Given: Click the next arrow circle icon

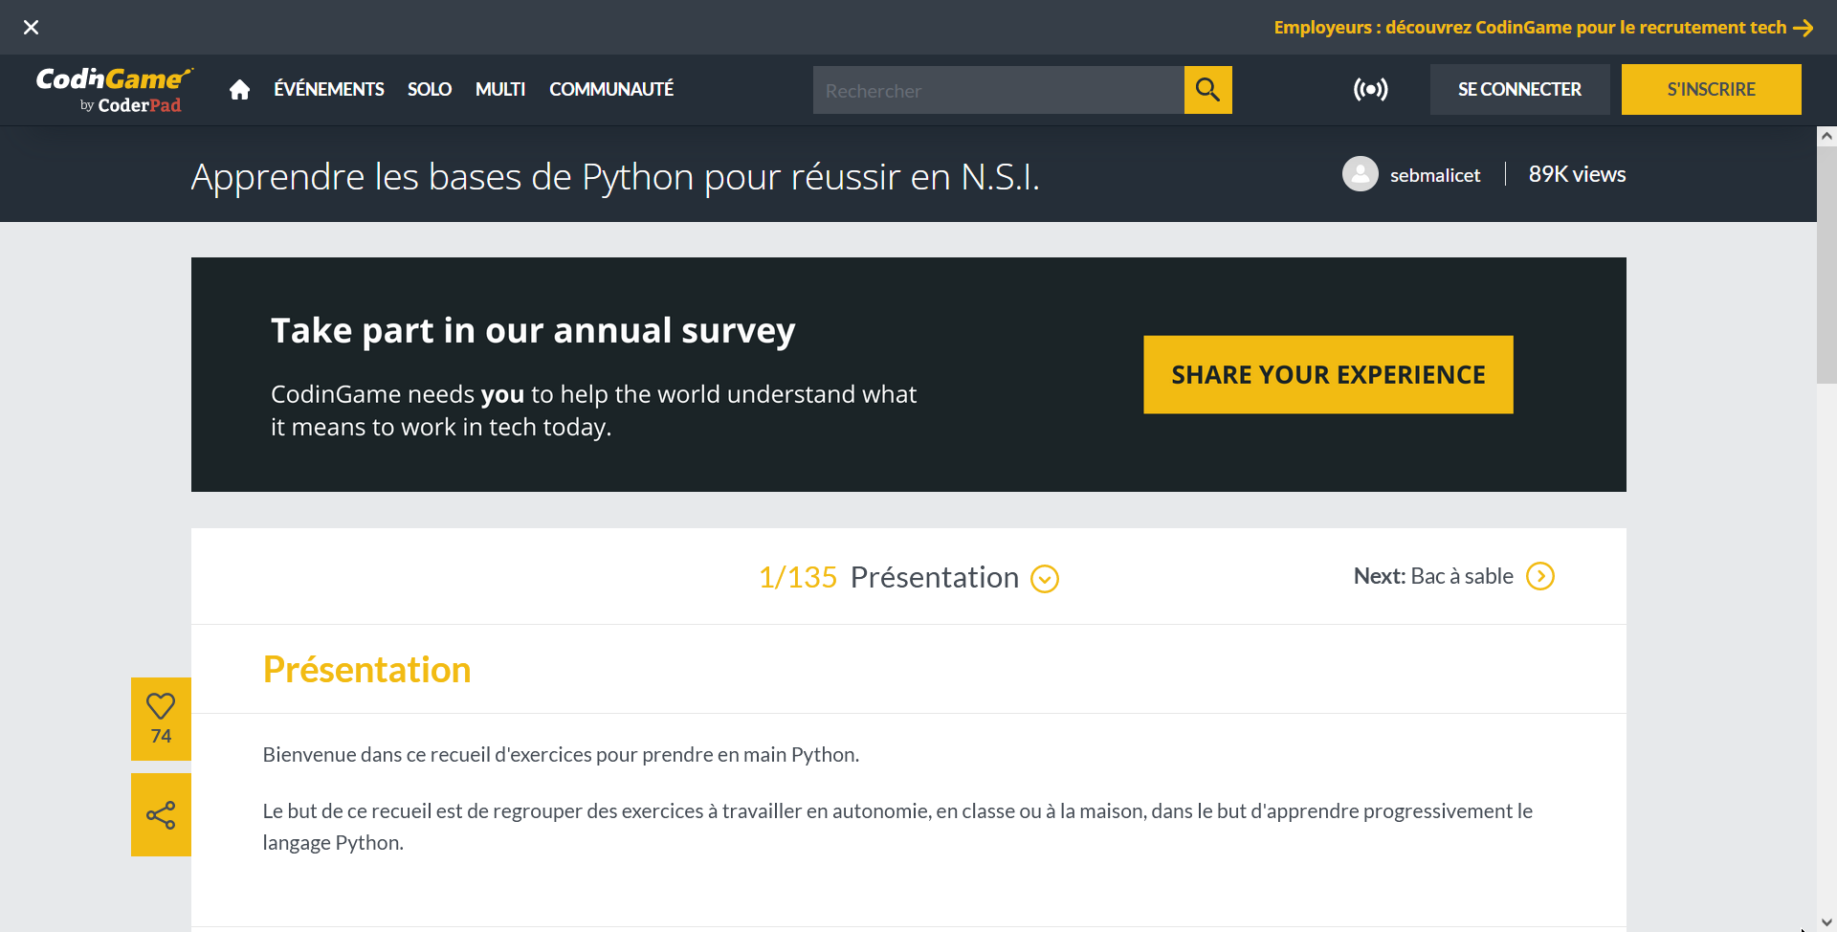Looking at the screenshot, I should tap(1540, 576).
